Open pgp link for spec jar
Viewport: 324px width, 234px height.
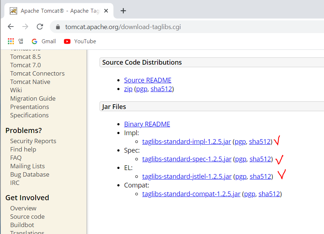coord(241,159)
